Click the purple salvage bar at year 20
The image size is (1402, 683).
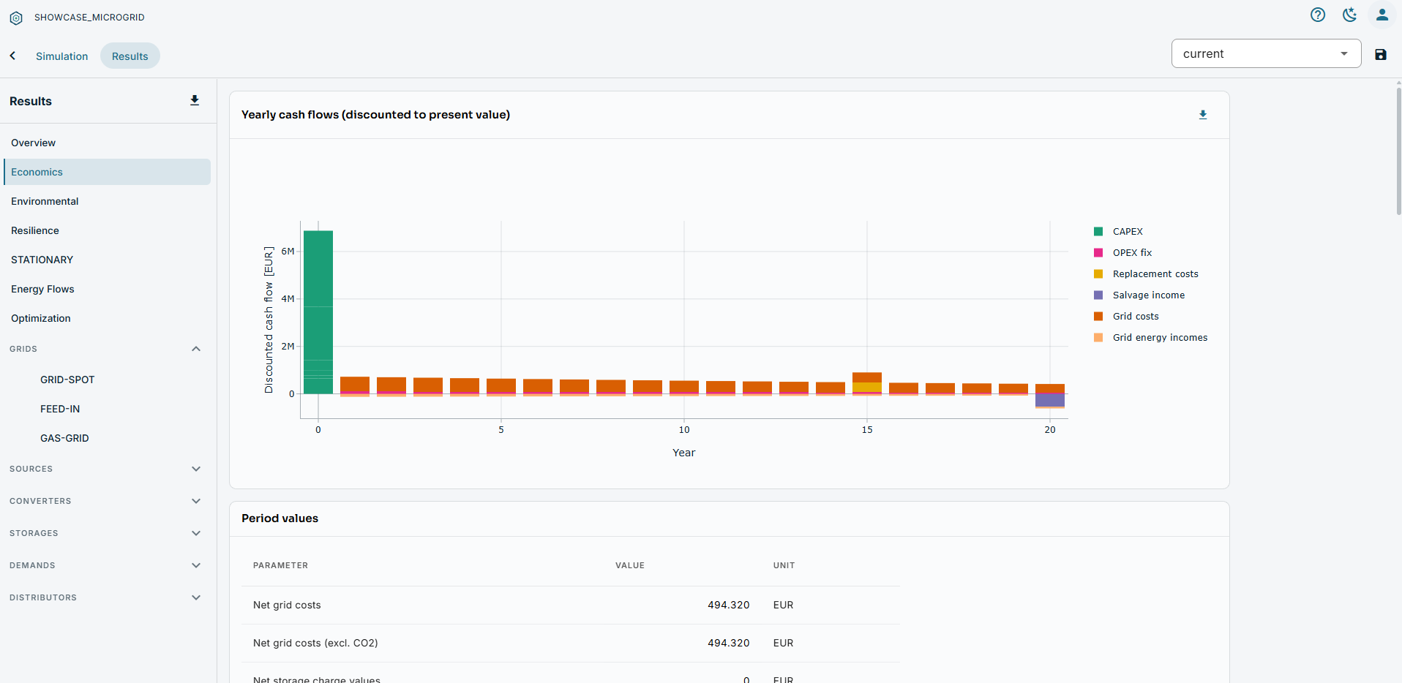click(1050, 400)
